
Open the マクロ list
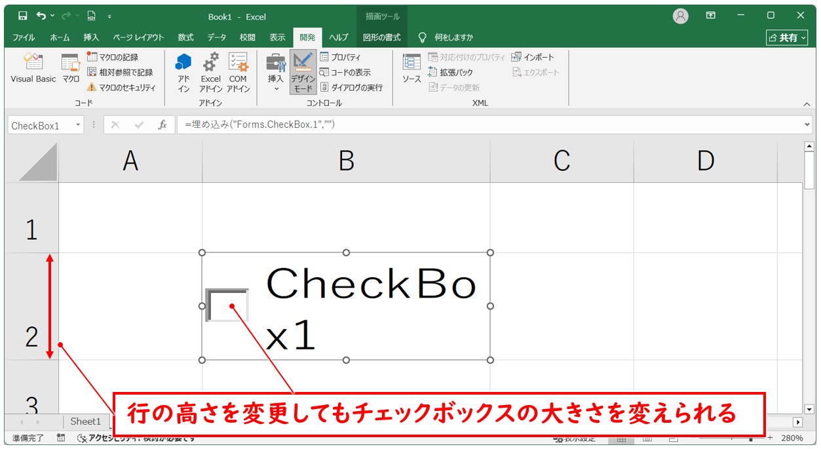tap(71, 68)
